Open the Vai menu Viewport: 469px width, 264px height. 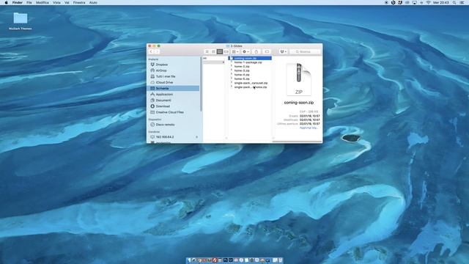(x=67, y=2)
